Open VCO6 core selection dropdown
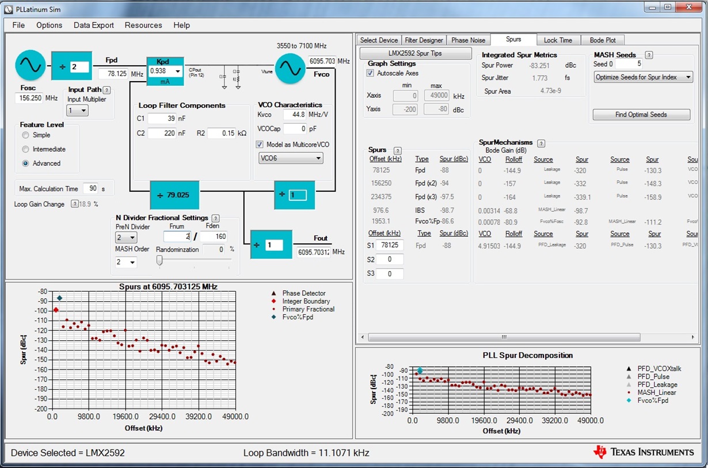 point(291,158)
